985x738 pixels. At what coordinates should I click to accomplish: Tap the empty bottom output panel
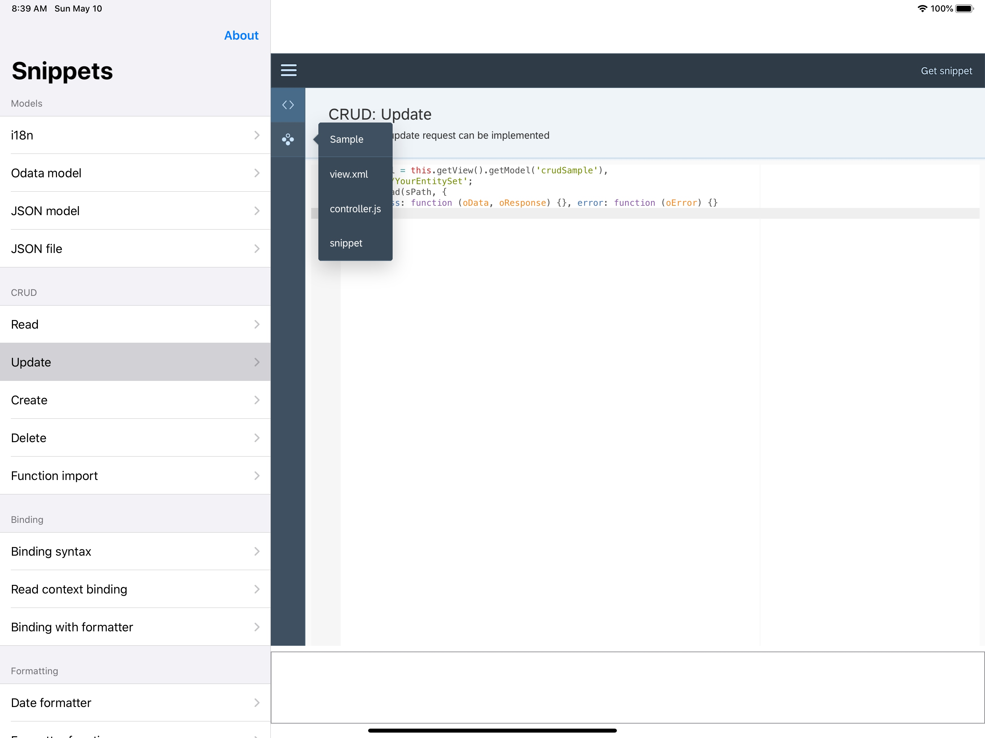(x=627, y=687)
